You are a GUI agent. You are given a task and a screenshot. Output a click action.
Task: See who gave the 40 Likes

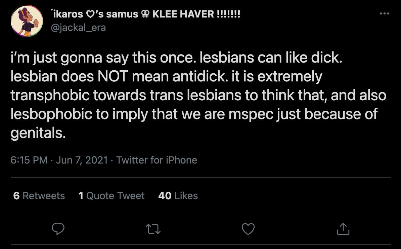(178, 195)
